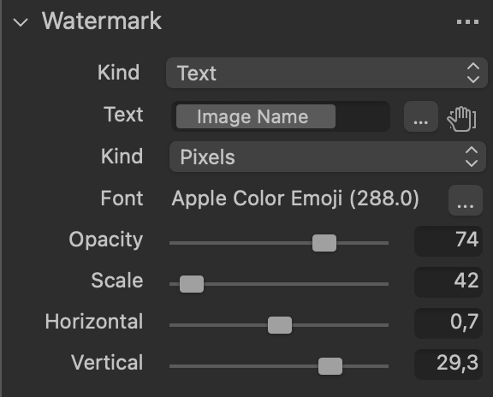The height and width of the screenshot is (397, 493).
Task: Open the Kind dropdown showing Text
Action: click(327, 73)
